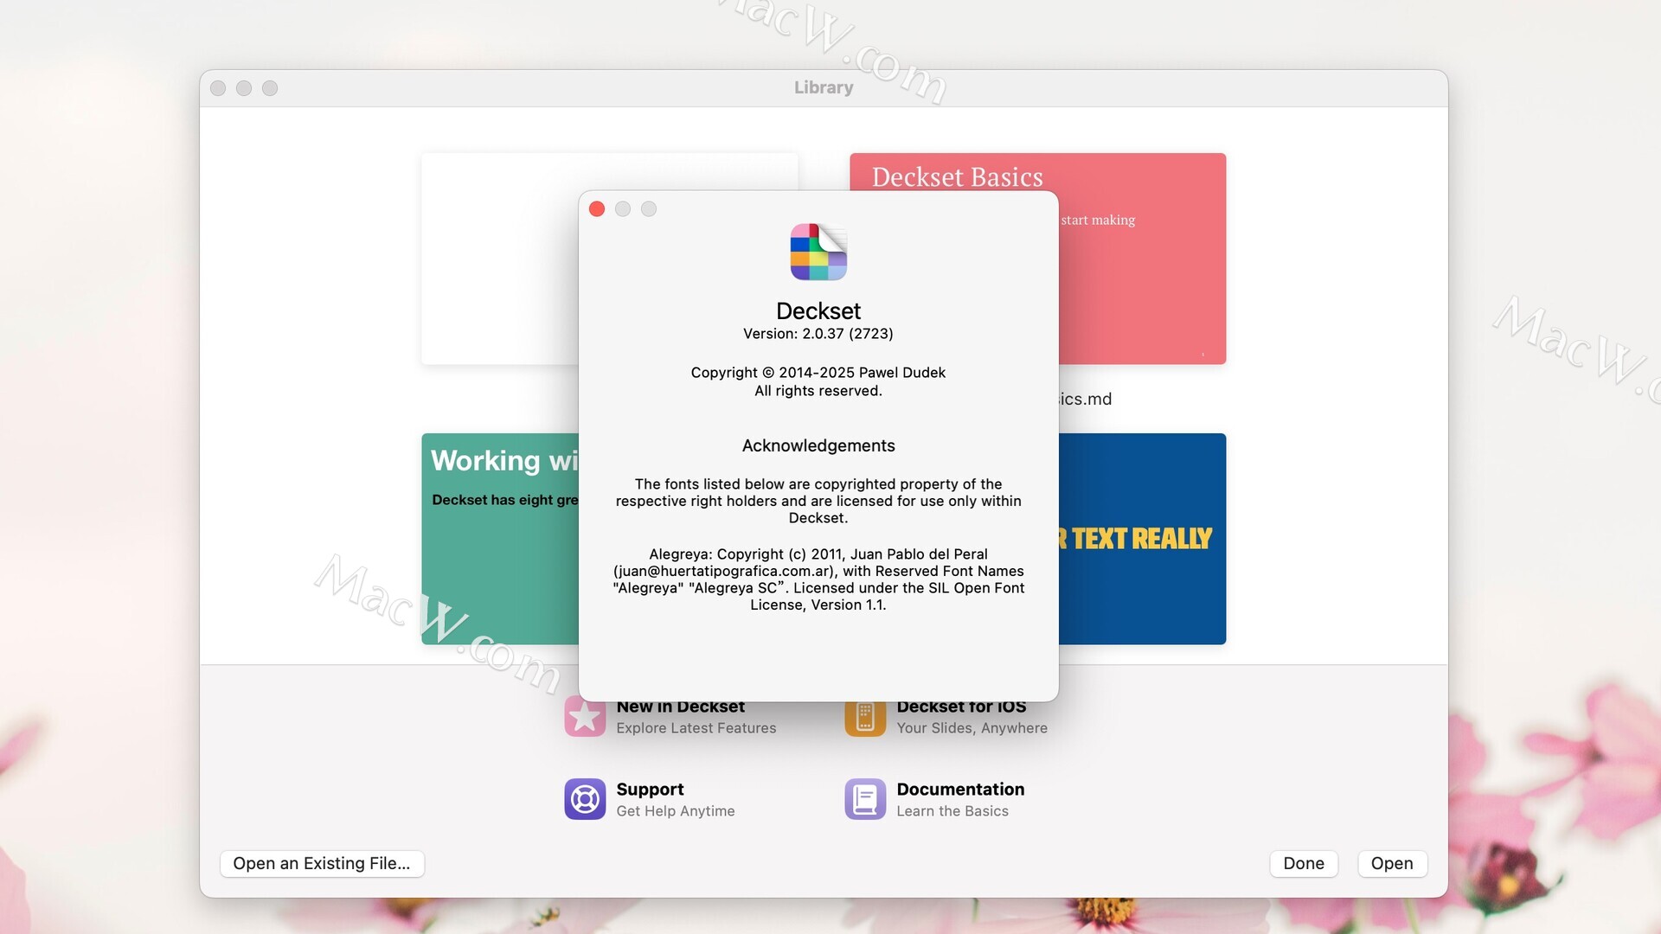1661x934 pixels.
Task: Open the New in Deckset star icon
Action: point(585,718)
